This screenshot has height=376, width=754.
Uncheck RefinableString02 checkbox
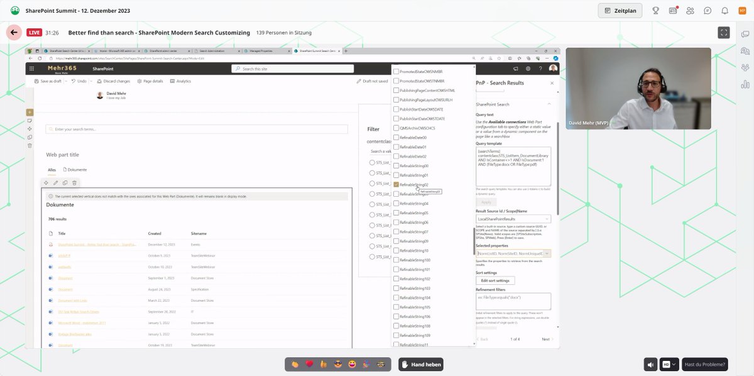[x=396, y=185]
